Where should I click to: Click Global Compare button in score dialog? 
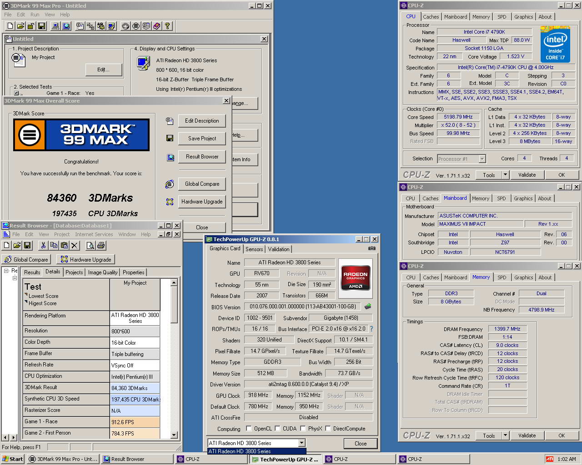202,184
